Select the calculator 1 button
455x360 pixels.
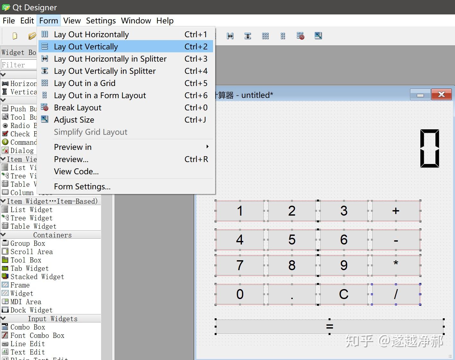click(x=240, y=211)
